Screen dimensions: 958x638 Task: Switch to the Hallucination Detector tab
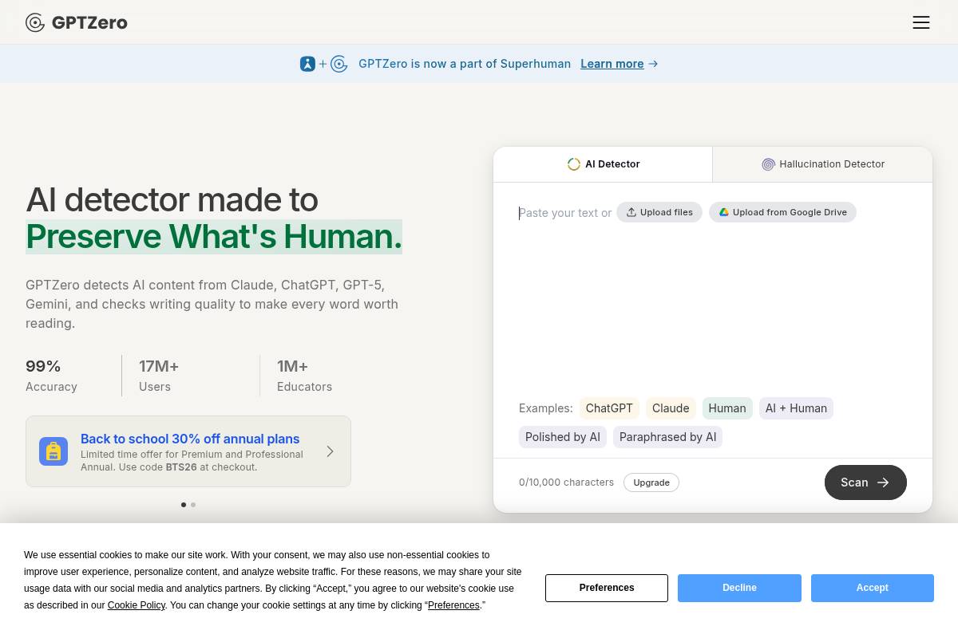click(823, 164)
